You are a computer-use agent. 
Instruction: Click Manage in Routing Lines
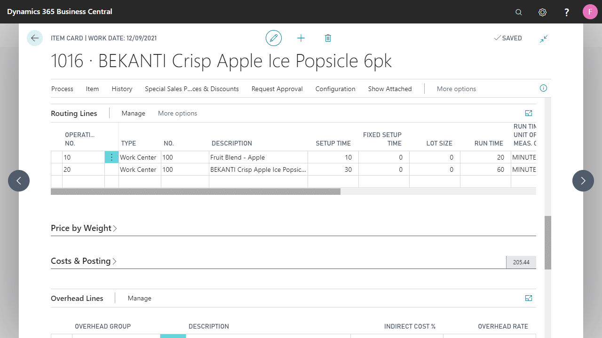click(133, 113)
